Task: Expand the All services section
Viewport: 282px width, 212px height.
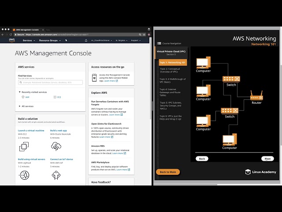Action: coord(26,106)
